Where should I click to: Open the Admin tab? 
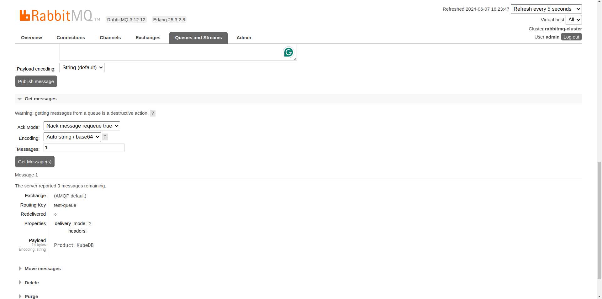click(244, 38)
